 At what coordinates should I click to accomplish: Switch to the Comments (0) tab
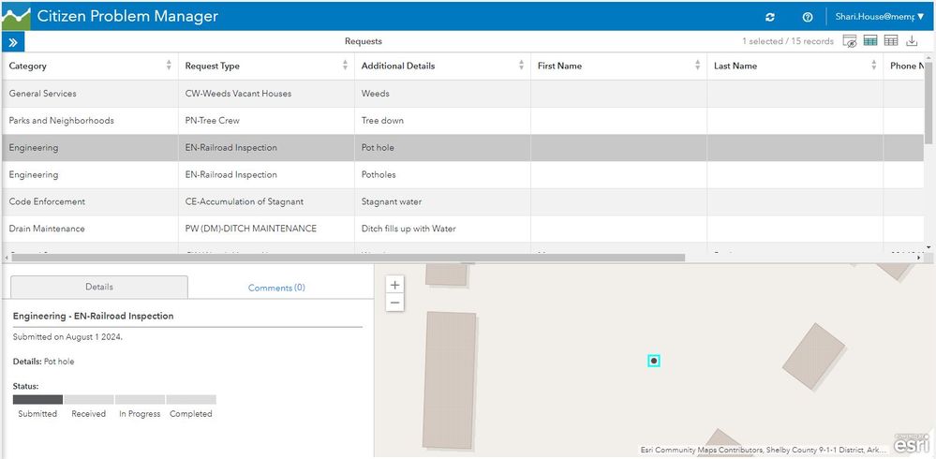click(276, 288)
